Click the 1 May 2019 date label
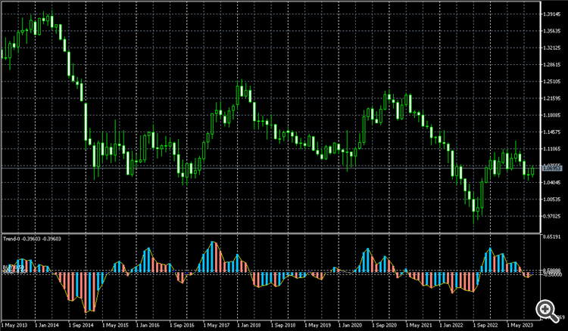The height and width of the screenshot is (331, 568). pos(317,325)
